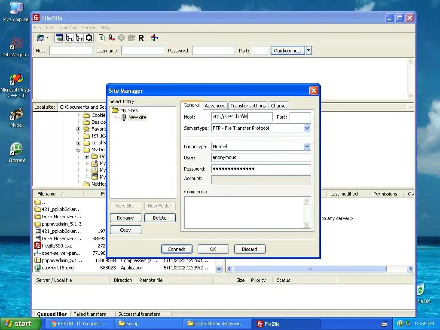
Task: Click the ERROR Chrome taskbar button
Action: point(79,324)
